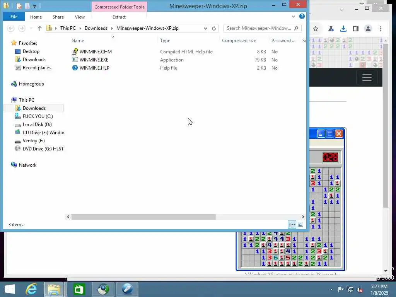Open the Windows Start button
This screenshot has width=396, height=297.
[10, 289]
